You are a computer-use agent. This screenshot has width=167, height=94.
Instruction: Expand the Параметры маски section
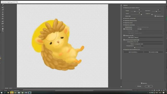124,23
